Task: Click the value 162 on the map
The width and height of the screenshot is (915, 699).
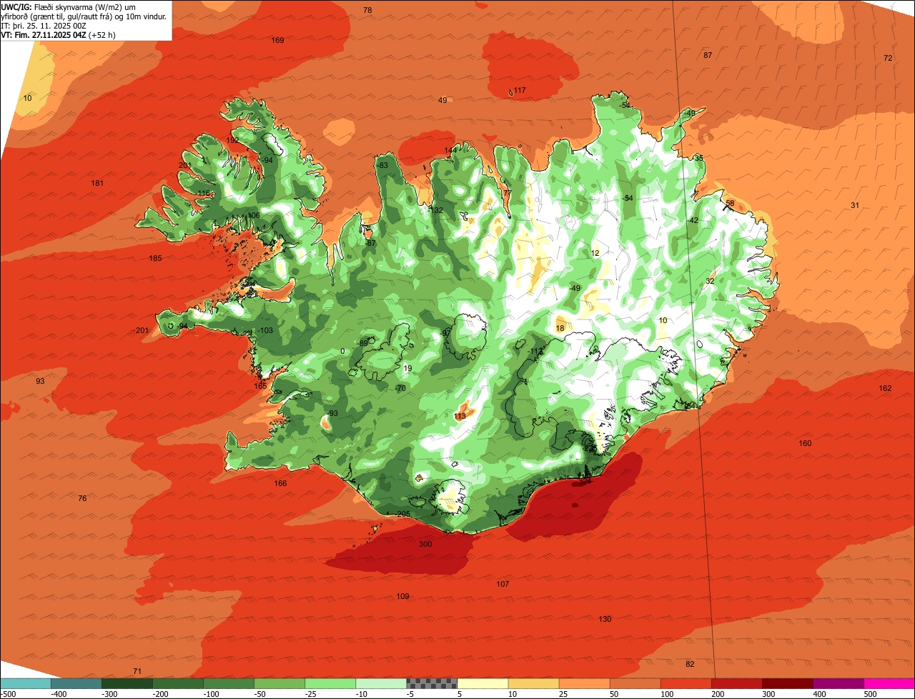Action: (885, 388)
